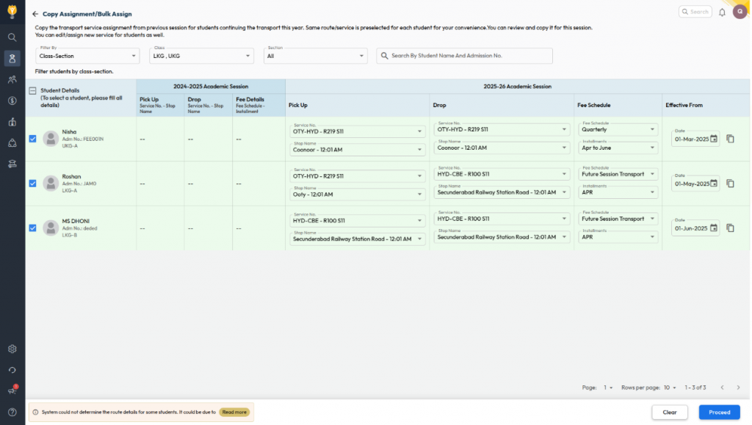The width and height of the screenshot is (752, 425).
Task: Click the back arrow beside Copy Assignment/Bulk Assign
Action: coord(35,14)
